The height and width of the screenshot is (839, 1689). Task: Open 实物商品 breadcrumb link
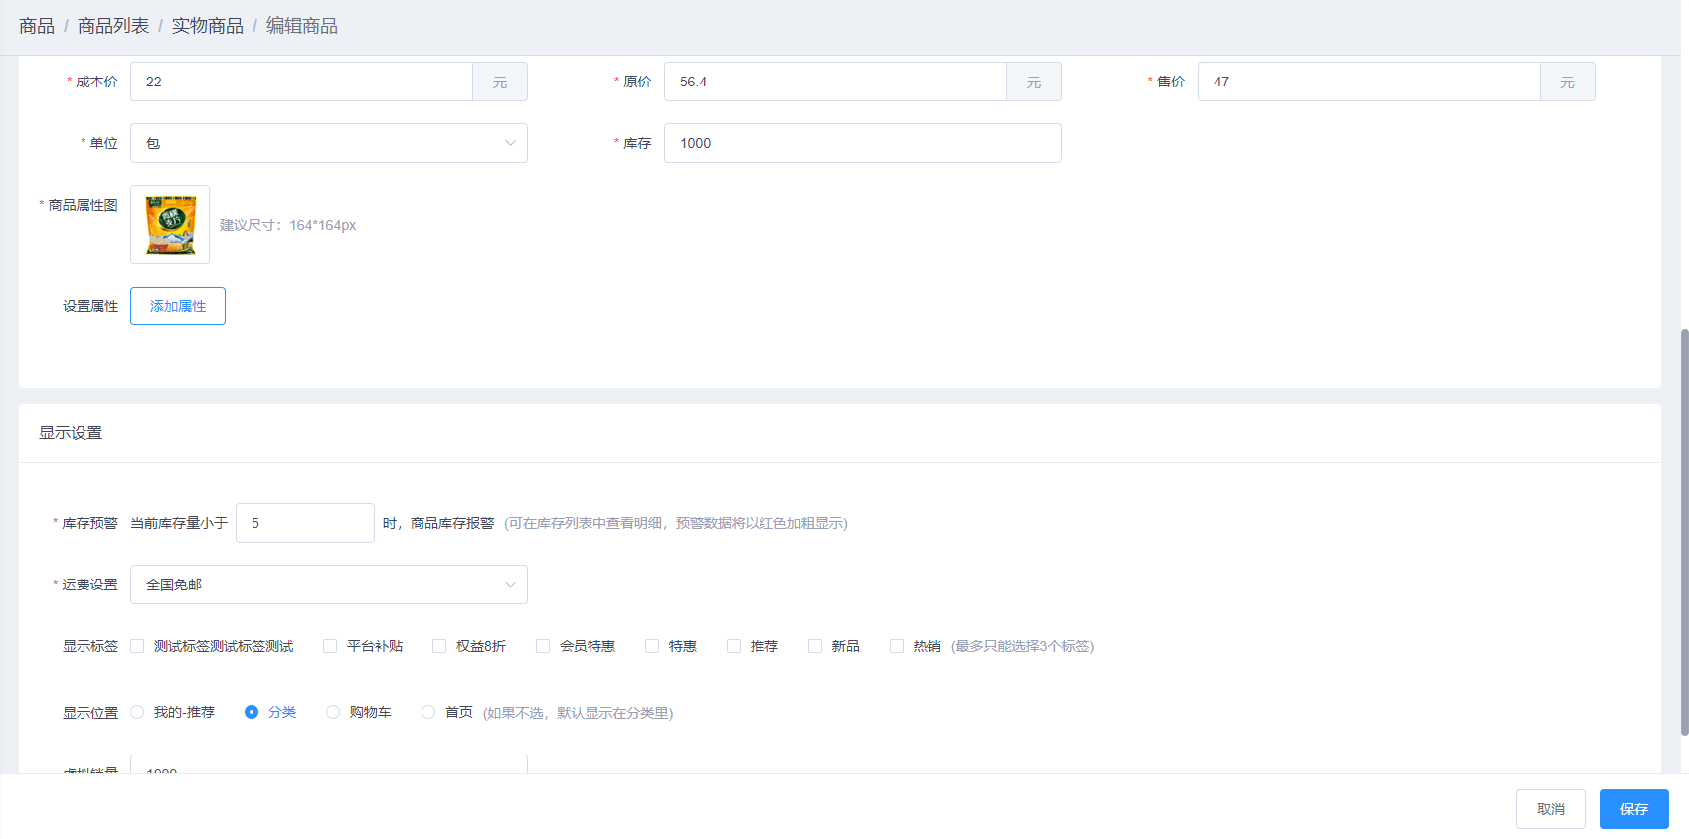pyautogui.click(x=207, y=26)
